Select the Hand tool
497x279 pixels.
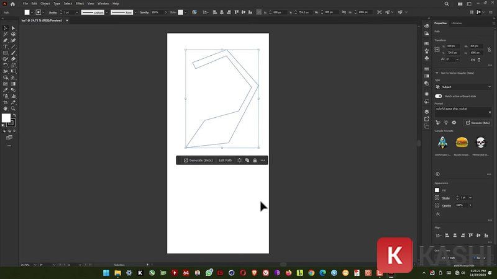tap(6, 108)
